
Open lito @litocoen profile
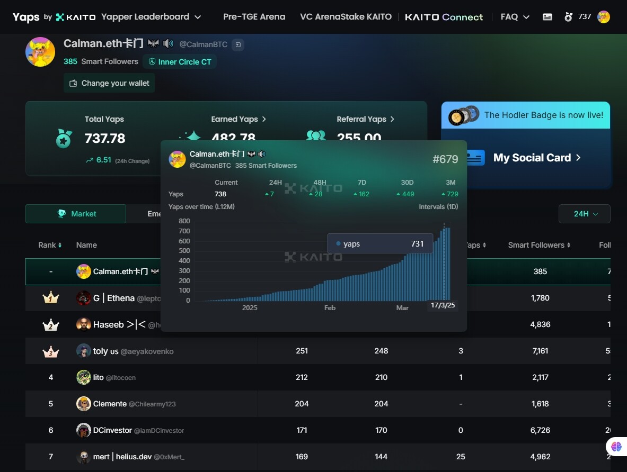click(x=114, y=377)
